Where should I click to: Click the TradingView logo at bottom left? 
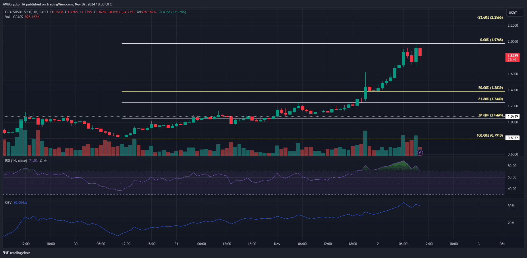(16, 253)
